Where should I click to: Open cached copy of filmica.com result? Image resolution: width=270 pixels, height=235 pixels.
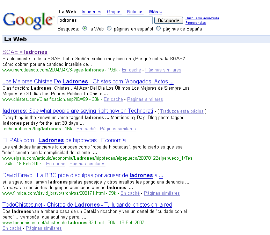coord(130,193)
